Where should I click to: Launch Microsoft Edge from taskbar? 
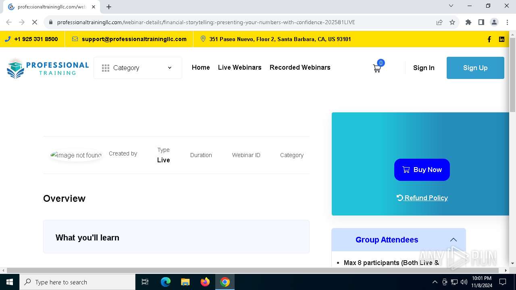(x=166, y=282)
